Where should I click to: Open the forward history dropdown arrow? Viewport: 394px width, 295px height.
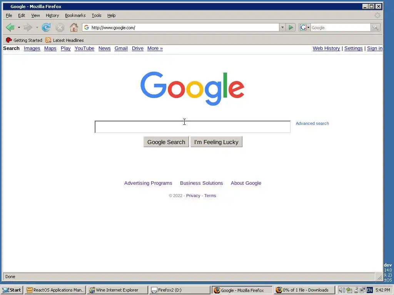pyautogui.click(x=37, y=27)
